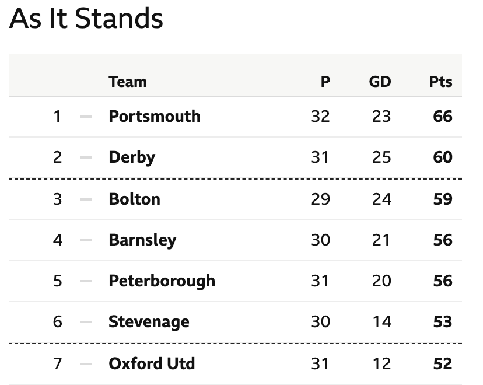The image size is (483, 385).
Task: Open the Derby team link
Action: tap(132, 157)
